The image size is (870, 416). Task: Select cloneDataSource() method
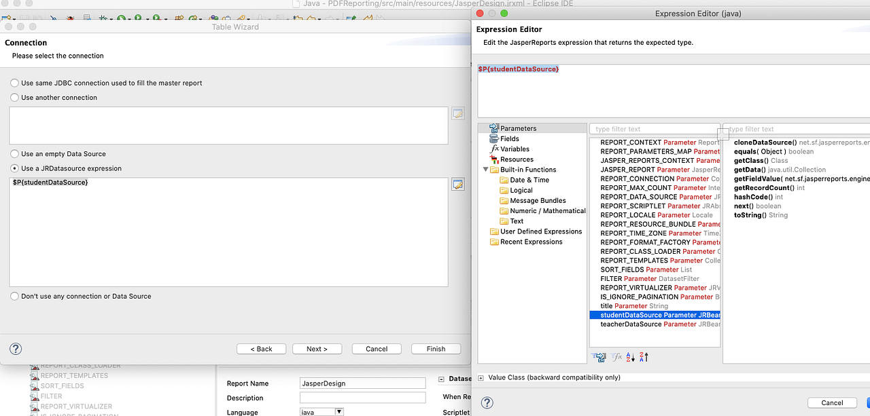[801, 143]
